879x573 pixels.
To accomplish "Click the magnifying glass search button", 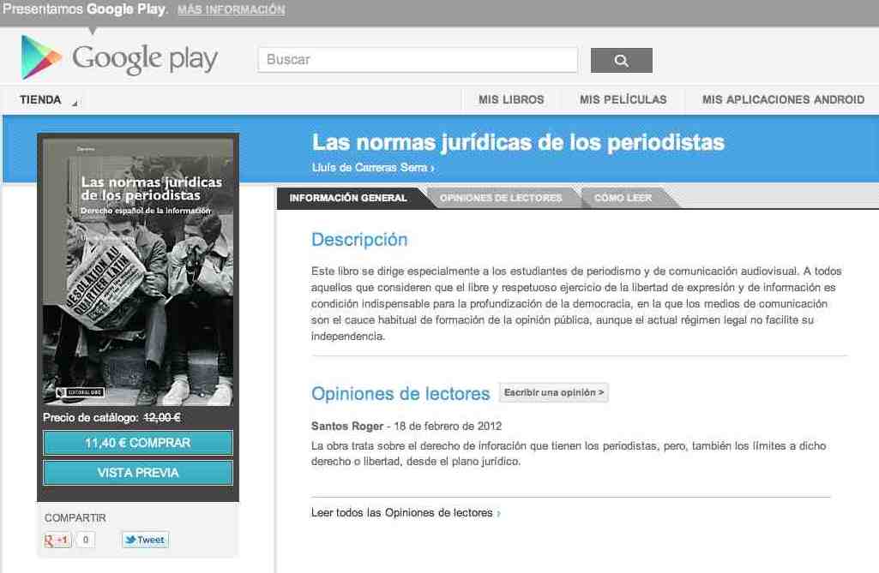I will pos(621,61).
